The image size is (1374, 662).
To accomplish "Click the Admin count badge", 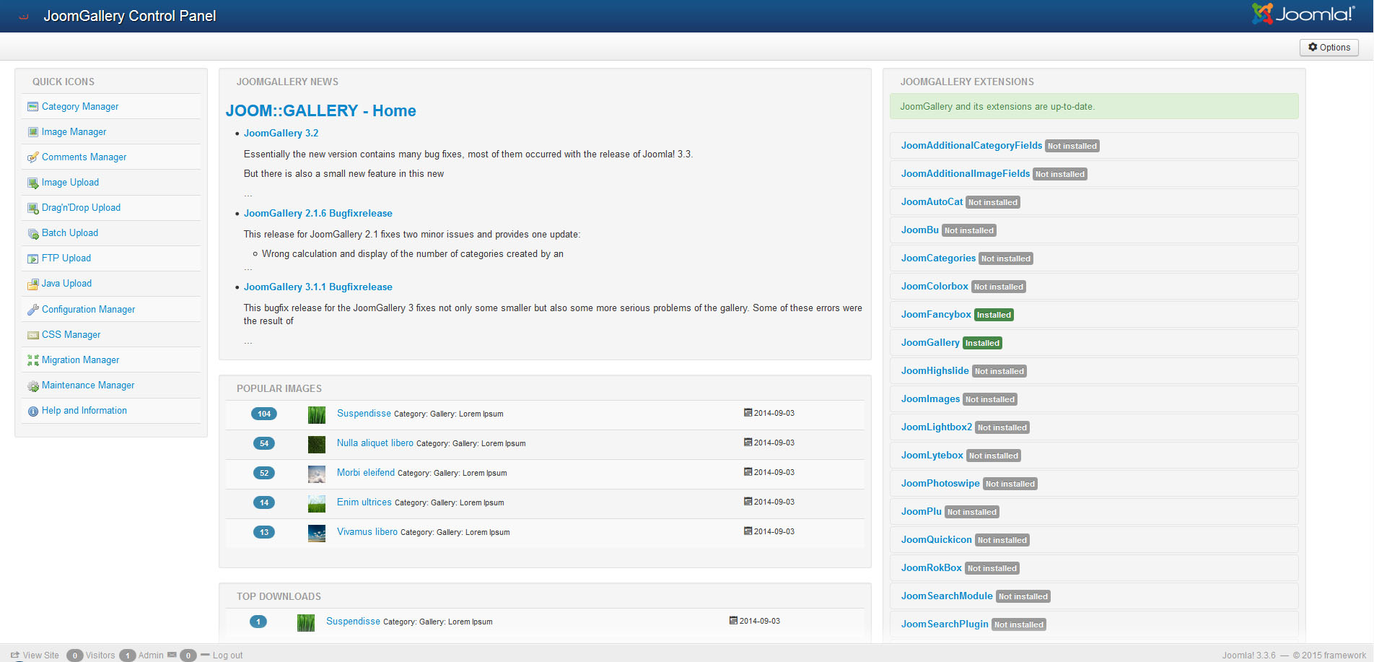I will (x=127, y=656).
